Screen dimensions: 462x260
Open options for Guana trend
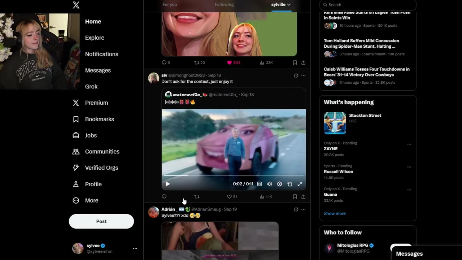(409, 190)
